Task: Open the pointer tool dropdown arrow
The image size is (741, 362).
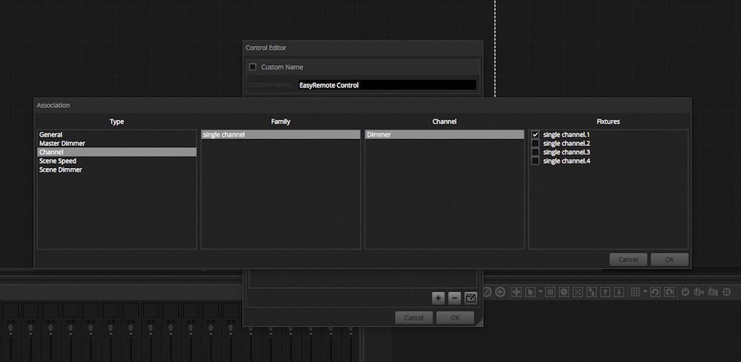Action: pos(541,291)
